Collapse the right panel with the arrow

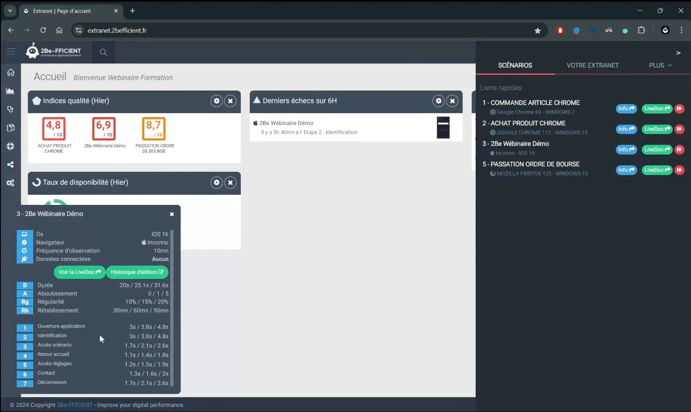[678, 53]
